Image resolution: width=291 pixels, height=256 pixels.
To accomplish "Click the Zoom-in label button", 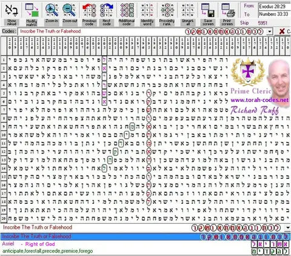I will tap(52, 22).
